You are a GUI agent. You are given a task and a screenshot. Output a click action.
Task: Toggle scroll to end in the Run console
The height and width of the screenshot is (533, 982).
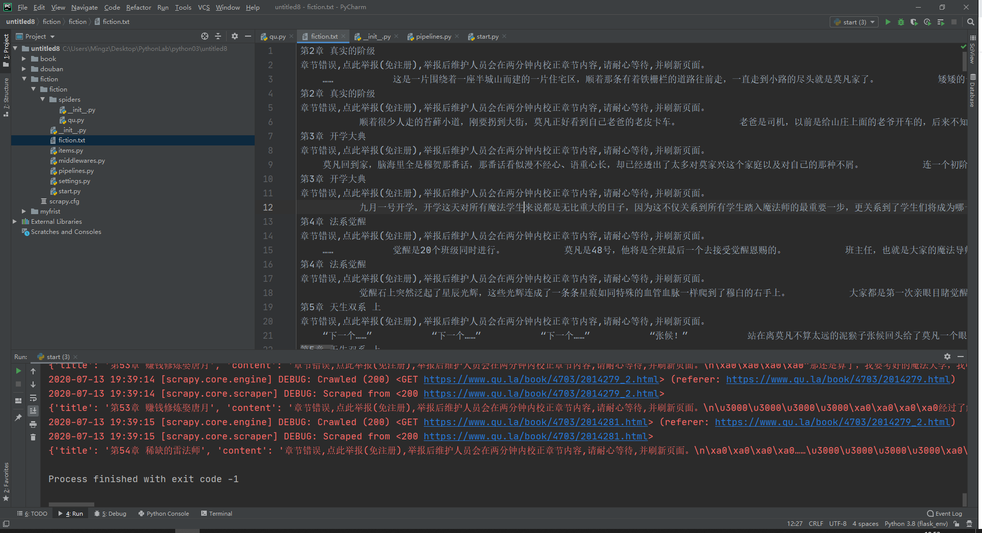33,411
